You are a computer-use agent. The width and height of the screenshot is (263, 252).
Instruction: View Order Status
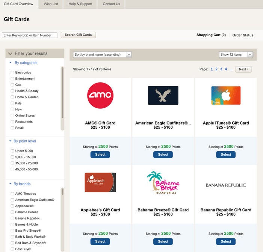243,35
